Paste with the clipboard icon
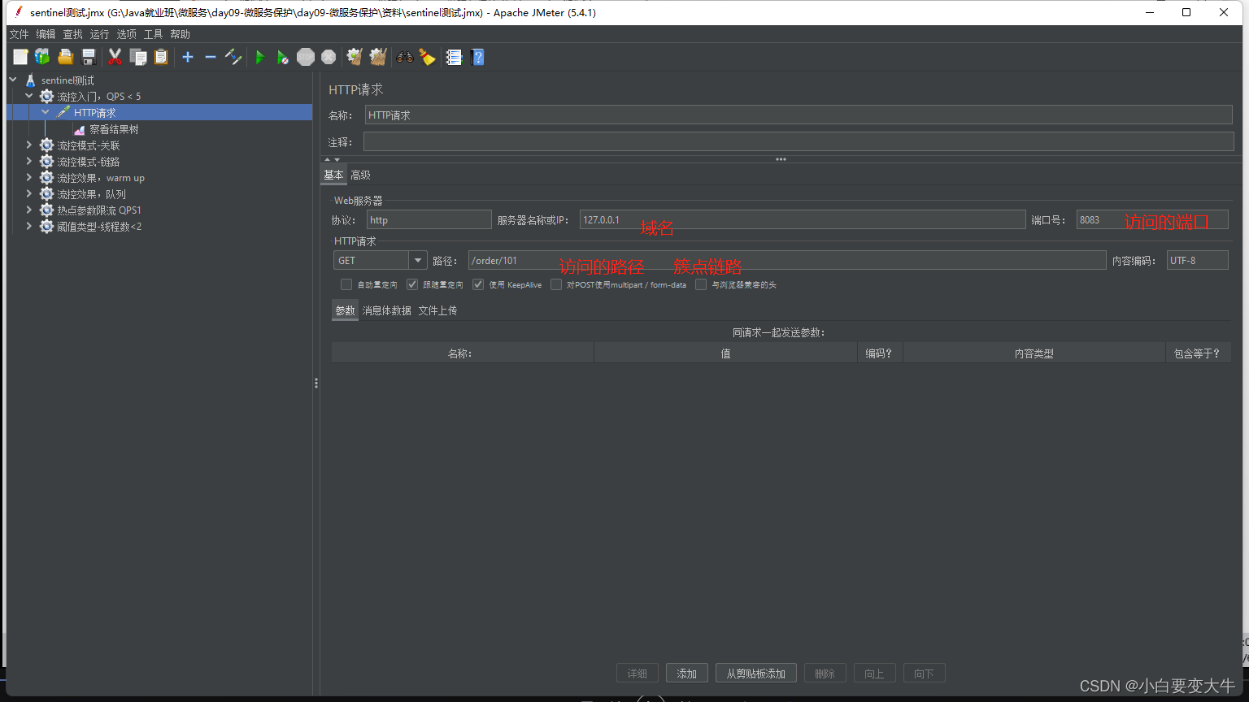Screen dimensions: 1249x702 point(161,57)
